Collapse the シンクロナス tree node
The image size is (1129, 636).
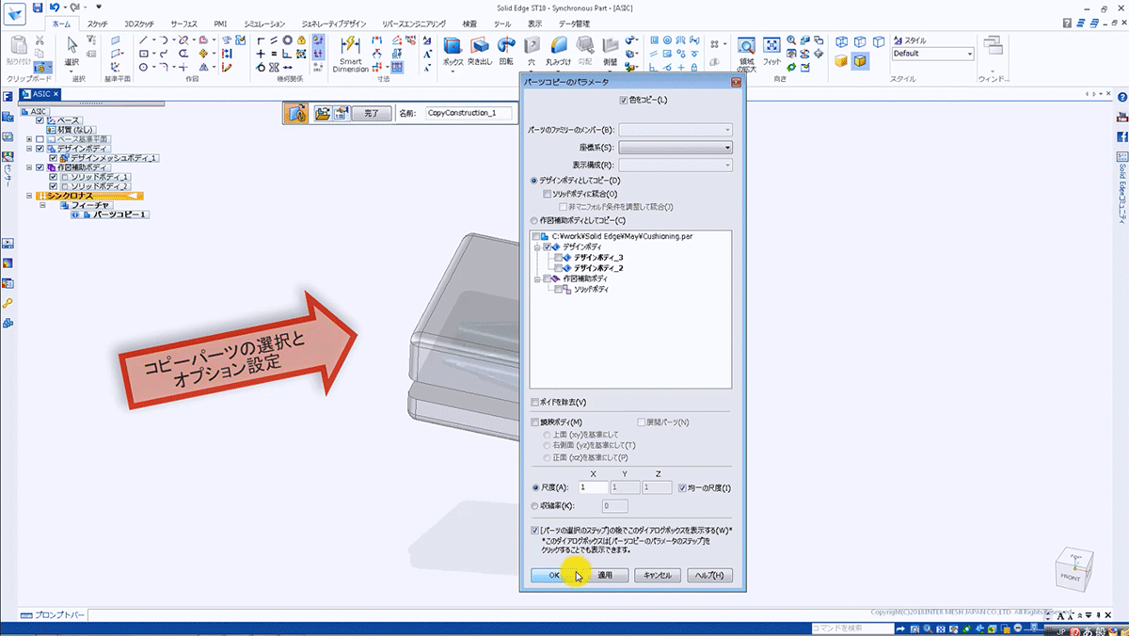click(x=30, y=196)
